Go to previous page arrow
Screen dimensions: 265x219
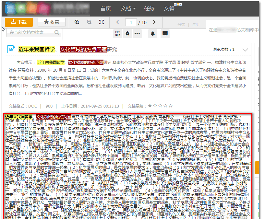pos(118,22)
